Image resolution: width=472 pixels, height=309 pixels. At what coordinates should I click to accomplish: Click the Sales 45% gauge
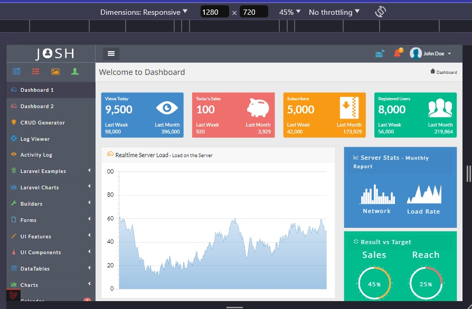[x=374, y=283]
